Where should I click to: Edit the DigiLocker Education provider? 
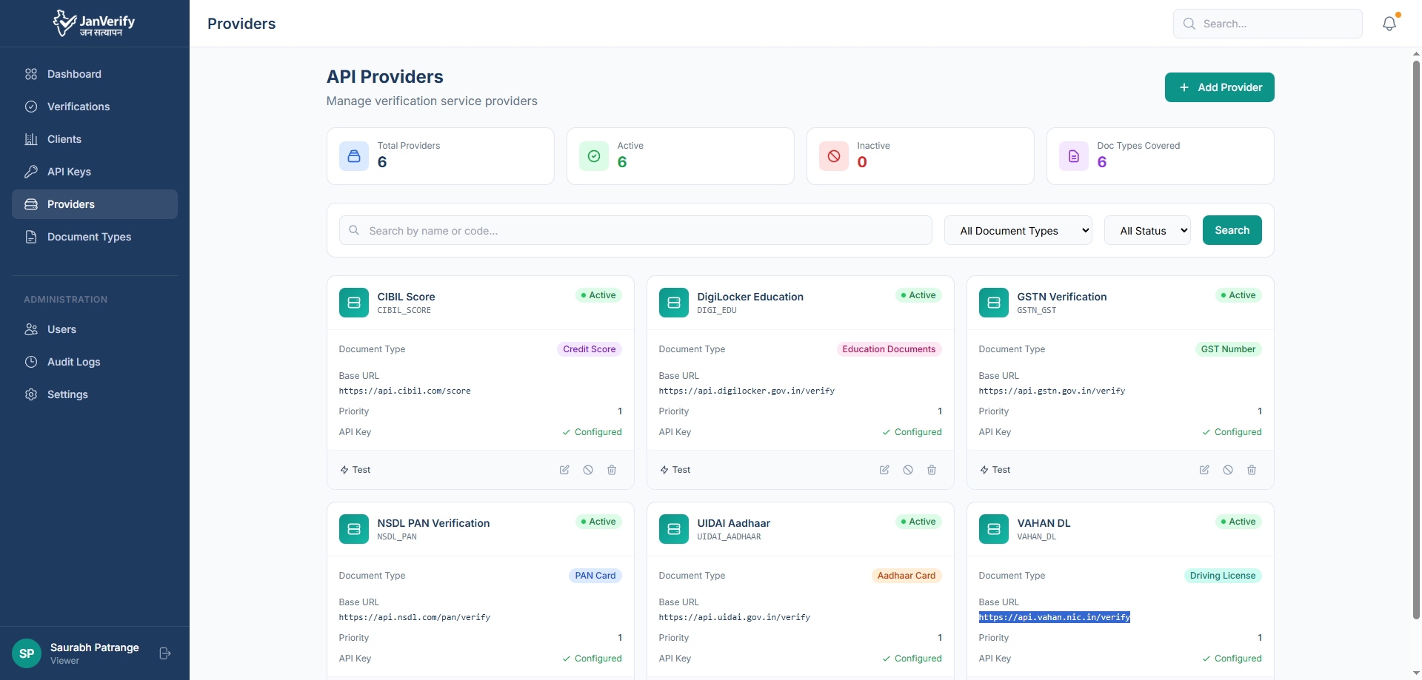pyautogui.click(x=884, y=470)
